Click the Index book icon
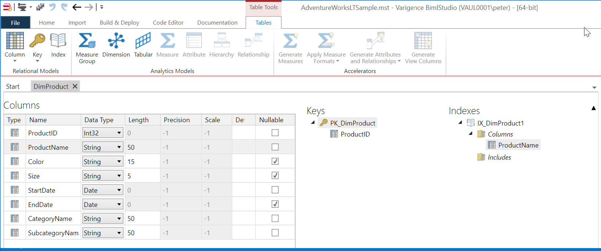 58,41
